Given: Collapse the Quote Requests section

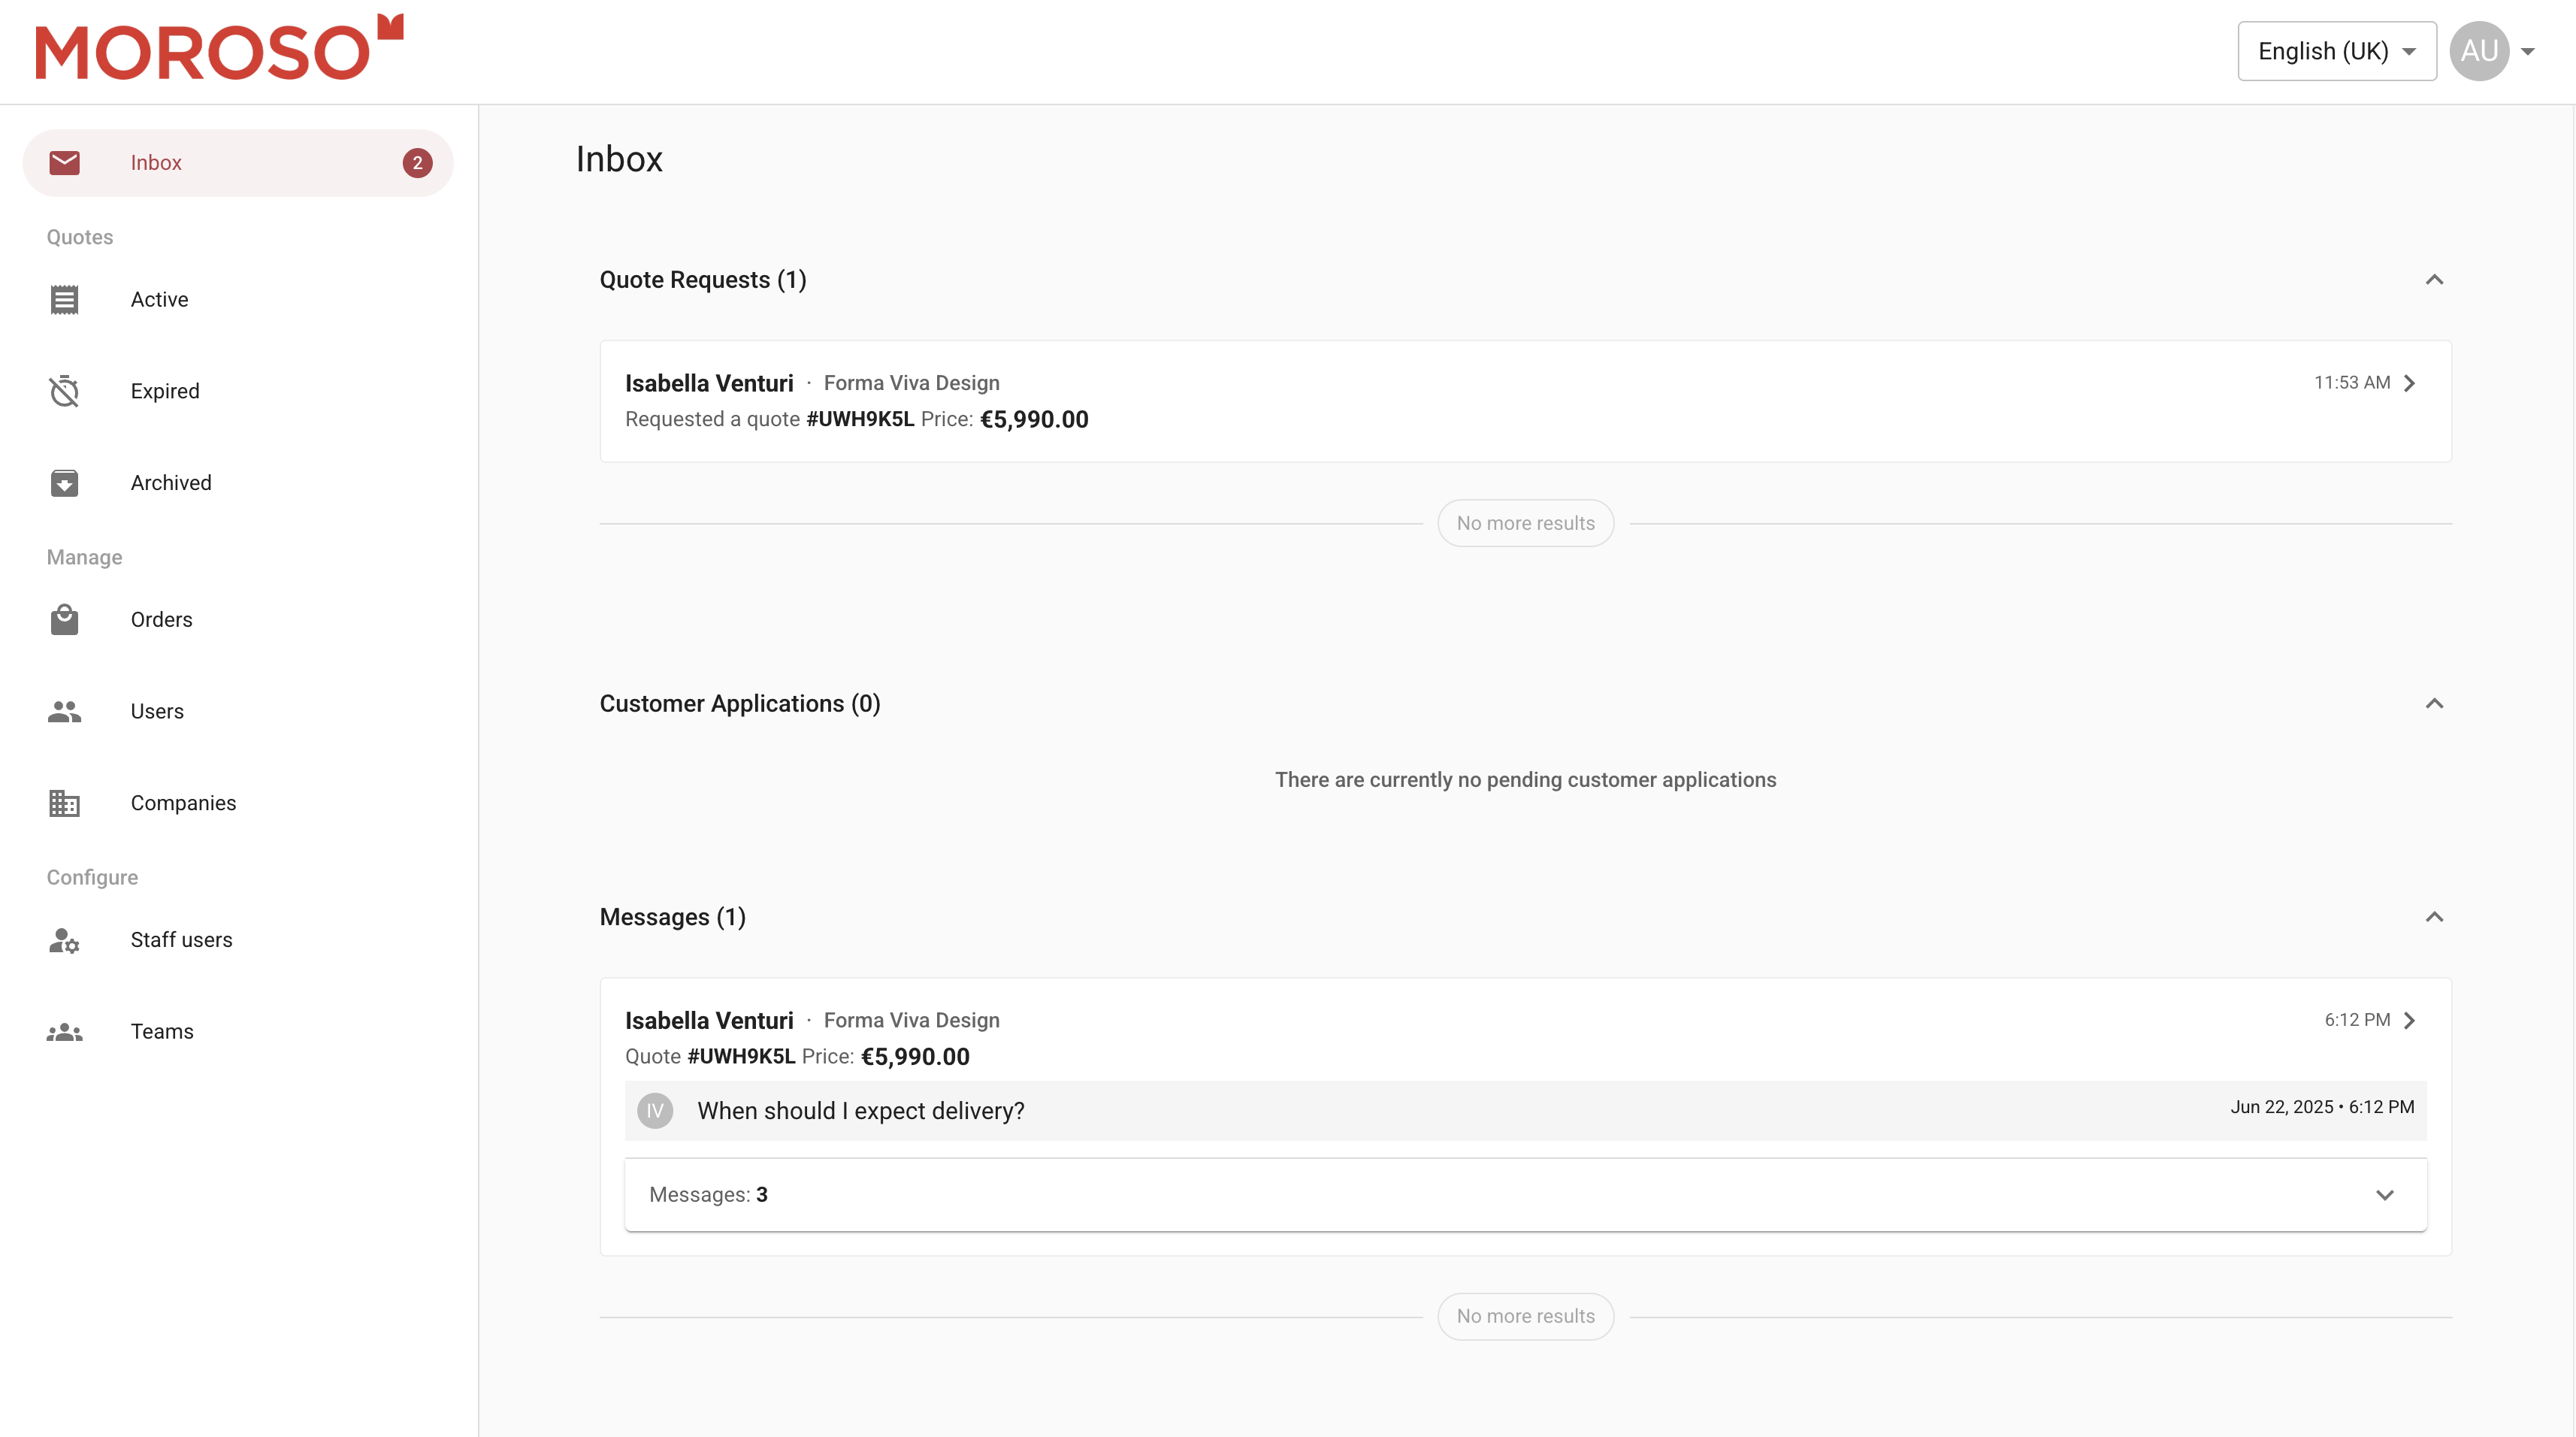Looking at the screenshot, I should (2434, 280).
